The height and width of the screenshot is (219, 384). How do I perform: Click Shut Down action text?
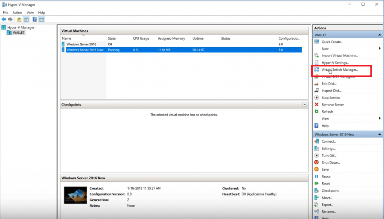point(331,162)
